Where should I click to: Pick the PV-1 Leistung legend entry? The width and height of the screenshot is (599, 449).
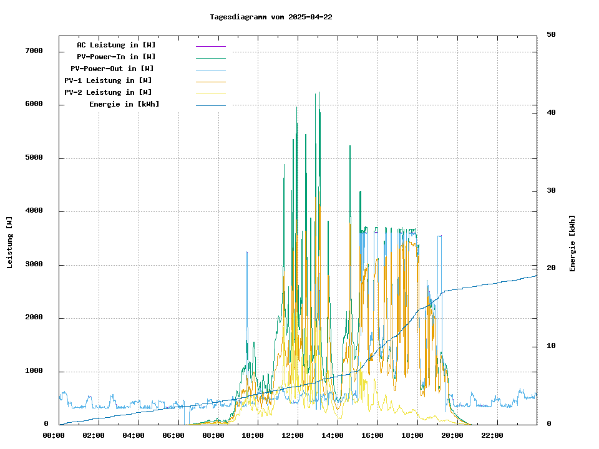(108, 80)
